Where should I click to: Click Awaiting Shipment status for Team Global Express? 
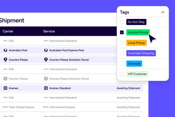click(x=128, y=107)
